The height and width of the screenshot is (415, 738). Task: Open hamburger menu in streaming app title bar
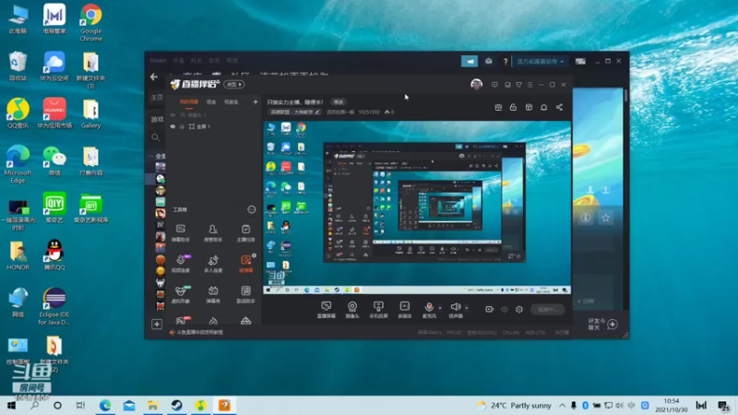pos(530,85)
